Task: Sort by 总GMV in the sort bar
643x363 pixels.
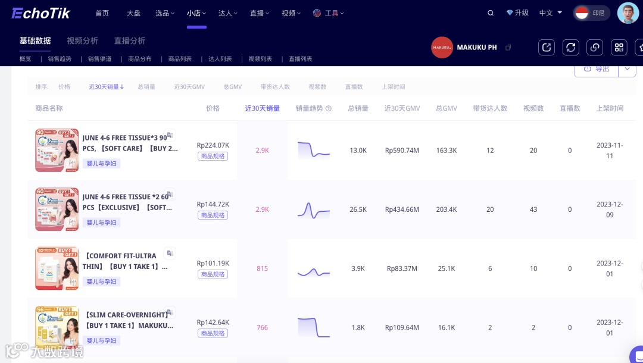Action: 233,87
